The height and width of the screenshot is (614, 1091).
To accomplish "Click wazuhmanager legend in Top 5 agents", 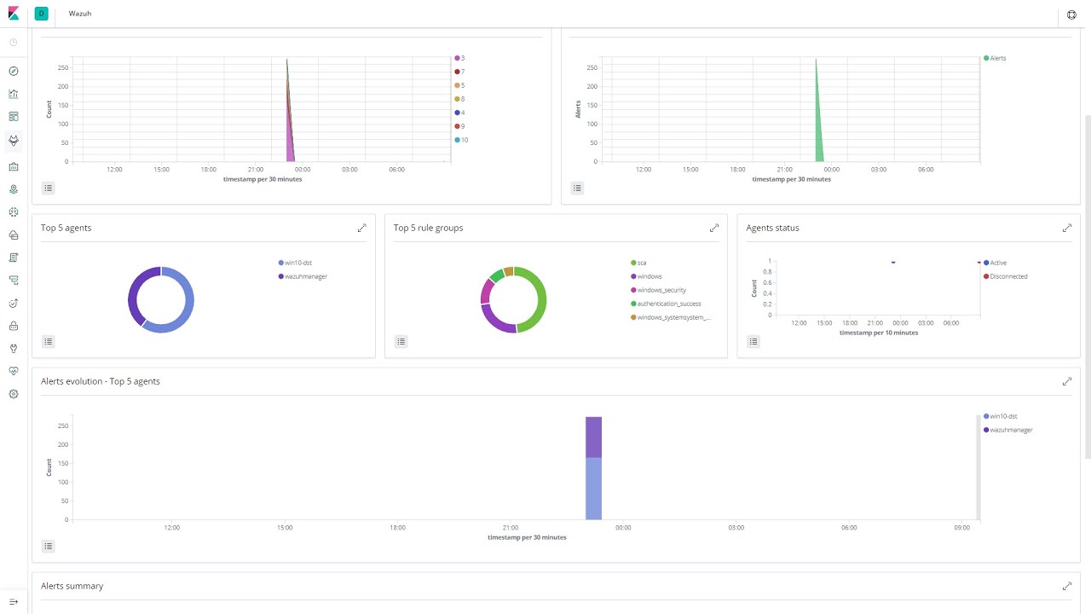I will tap(303, 276).
